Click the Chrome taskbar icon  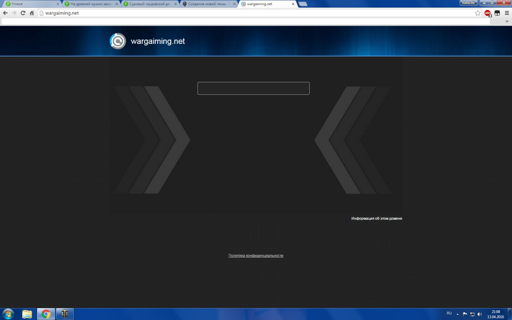point(46,314)
